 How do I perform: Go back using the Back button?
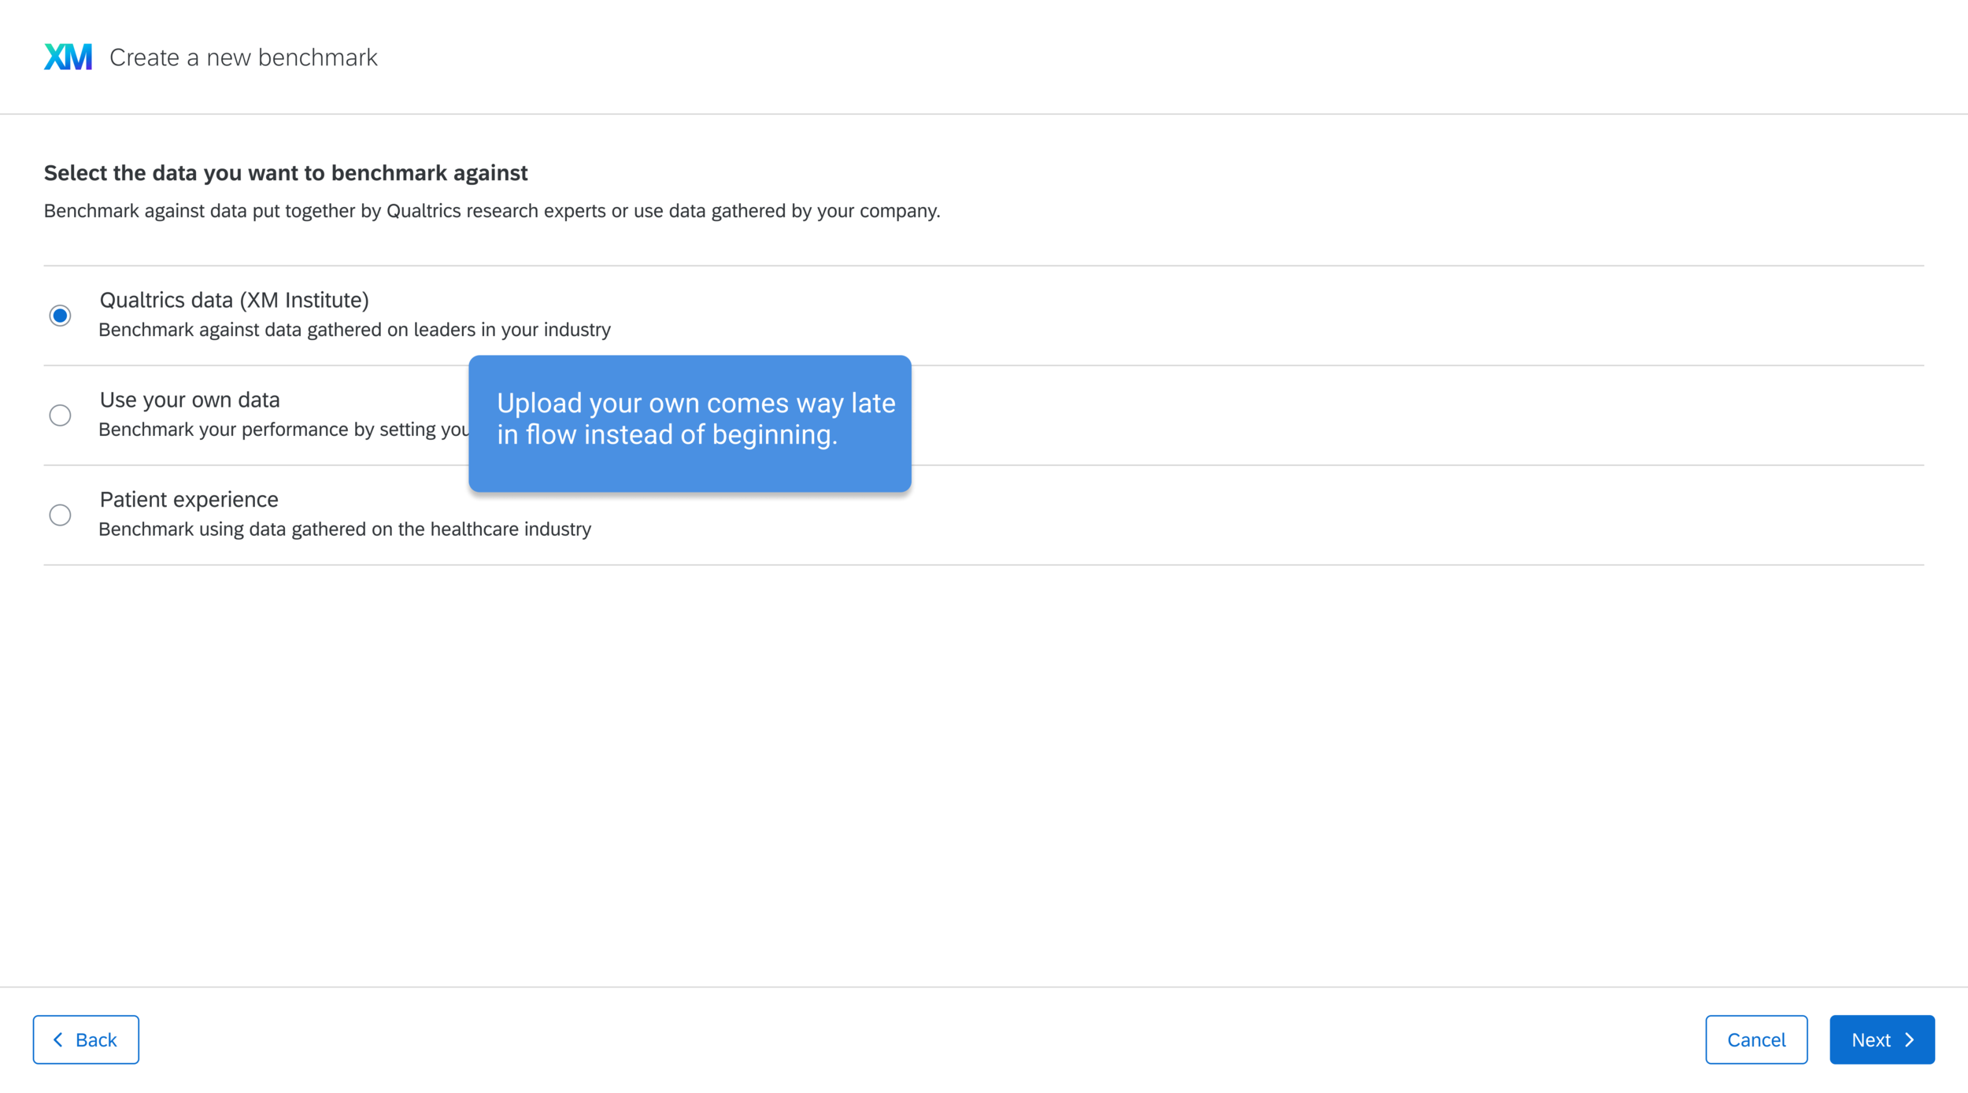coord(86,1039)
